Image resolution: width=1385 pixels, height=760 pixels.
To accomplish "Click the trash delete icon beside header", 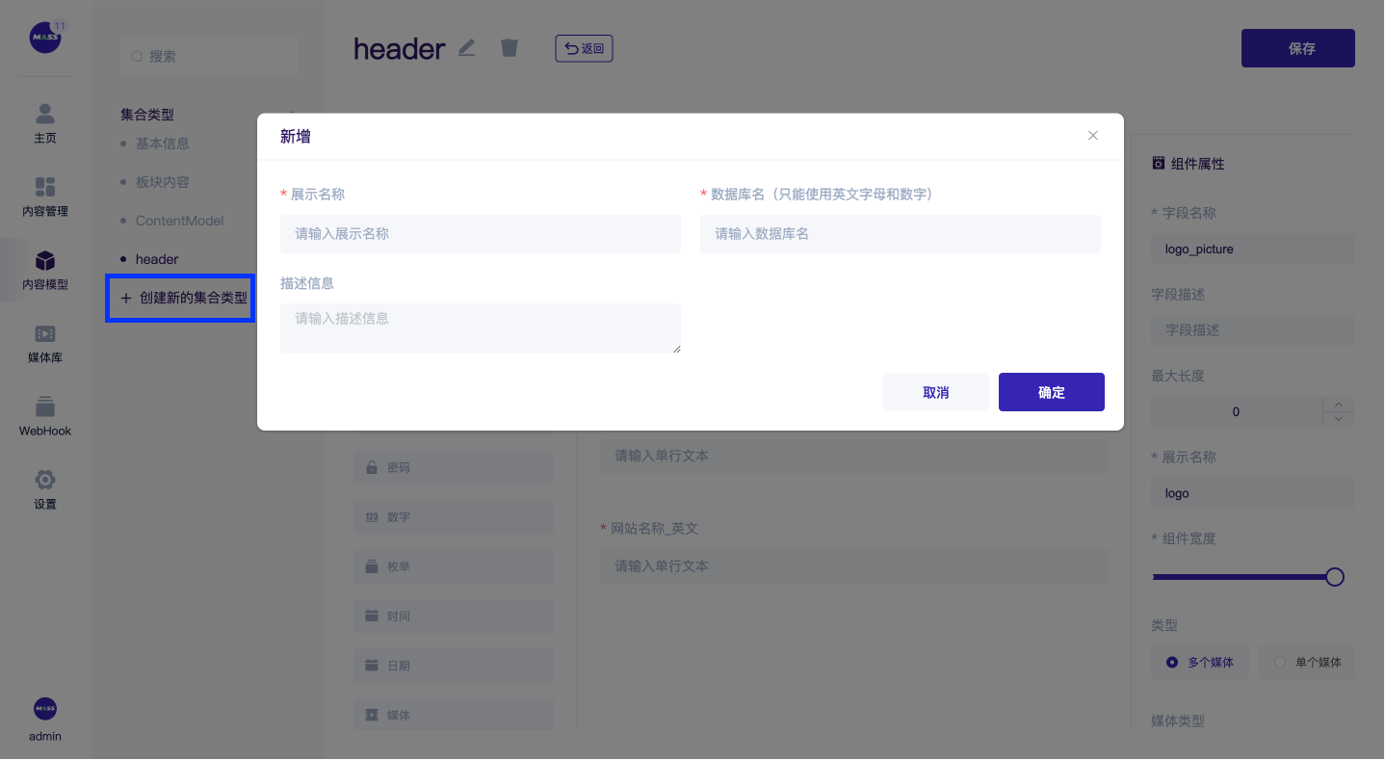I will point(510,47).
